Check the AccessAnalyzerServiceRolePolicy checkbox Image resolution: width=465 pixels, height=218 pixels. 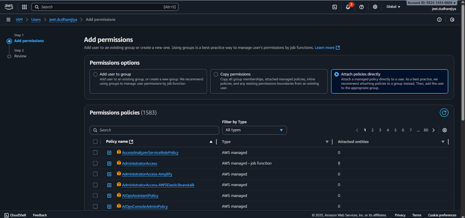click(95, 152)
